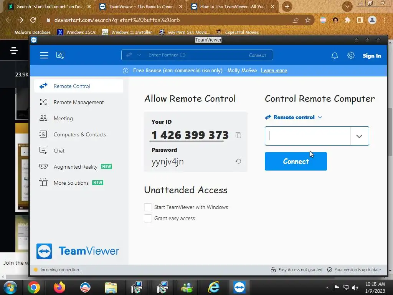Screen dimensions: 393x295
Task: Click the big blue Connect button
Action: (x=296, y=161)
